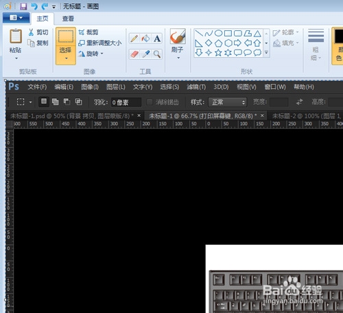Expand the 选择 dropdown arrow
The width and height of the screenshot is (343, 313).
66,58
